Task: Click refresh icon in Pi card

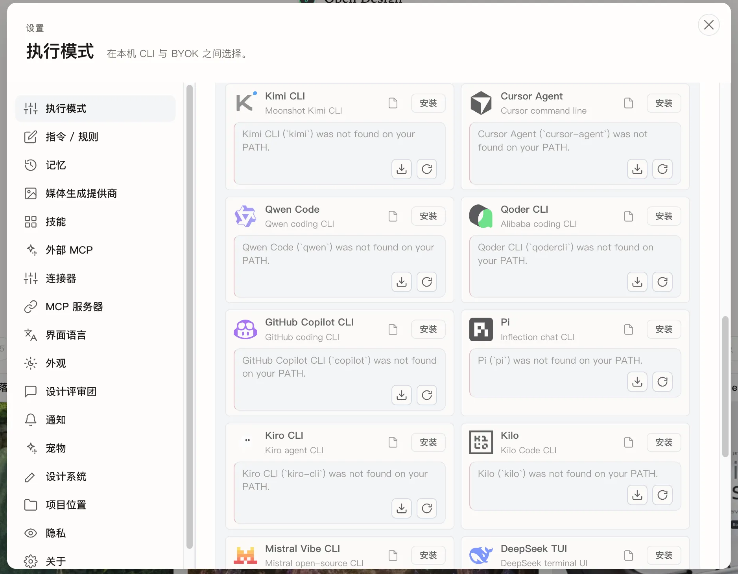Action: coord(662,382)
